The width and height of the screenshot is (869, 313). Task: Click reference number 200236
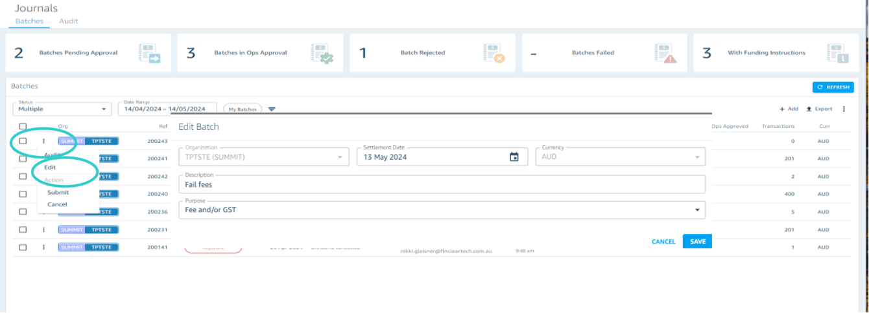[x=158, y=211]
